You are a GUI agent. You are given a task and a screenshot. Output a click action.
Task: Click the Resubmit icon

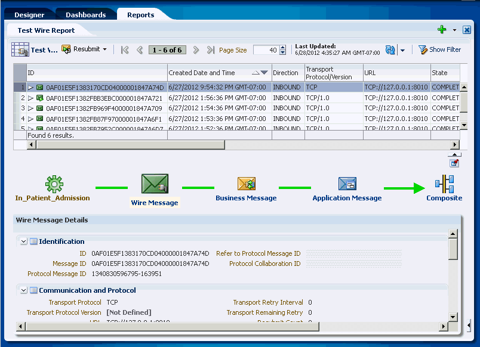(x=66, y=49)
